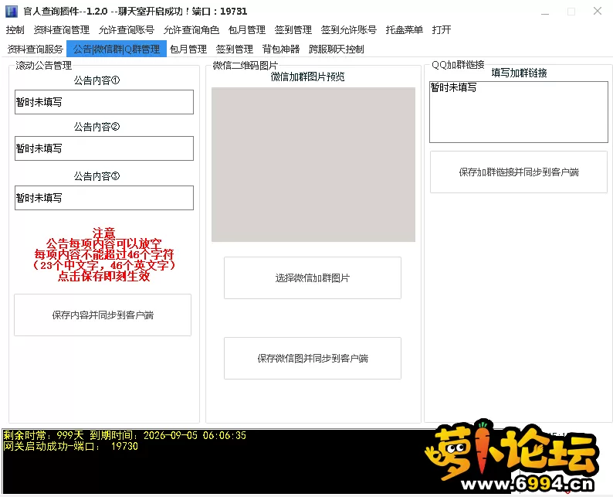613x497 pixels.
Task: Click the 公告内容① label
Action: pos(97,80)
